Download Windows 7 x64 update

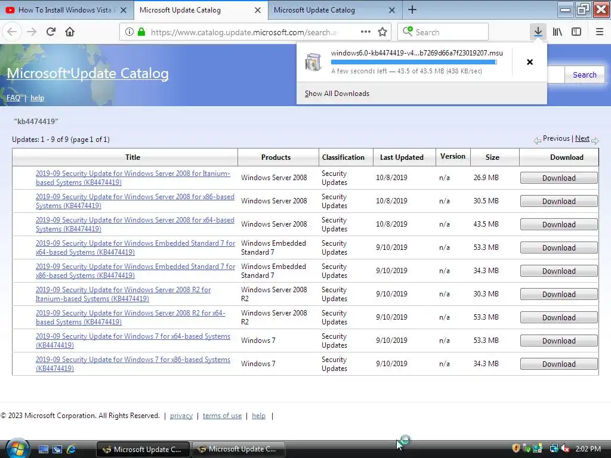(558, 341)
